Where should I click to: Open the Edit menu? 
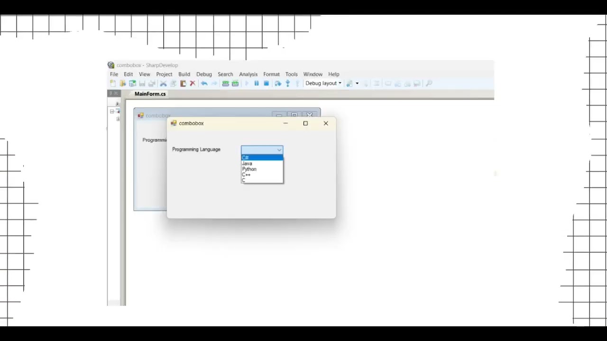click(129, 74)
